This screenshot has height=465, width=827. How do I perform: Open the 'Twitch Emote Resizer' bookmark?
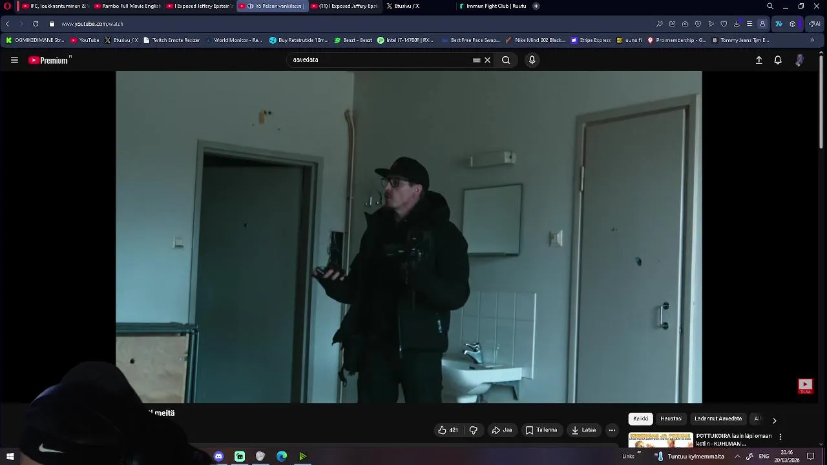(x=171, y=40)
